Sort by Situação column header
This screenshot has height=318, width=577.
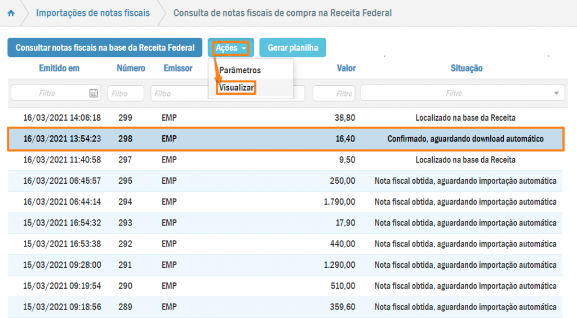[x=466, y=68]
